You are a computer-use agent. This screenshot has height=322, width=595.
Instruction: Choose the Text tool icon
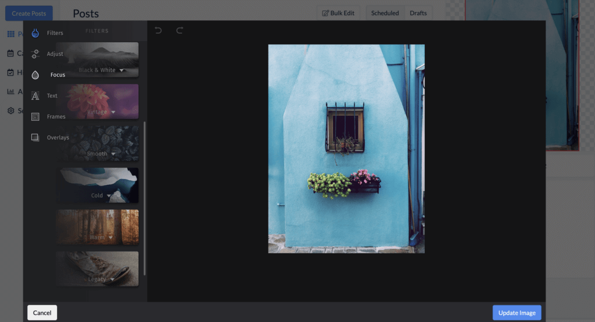coord(35,96)
